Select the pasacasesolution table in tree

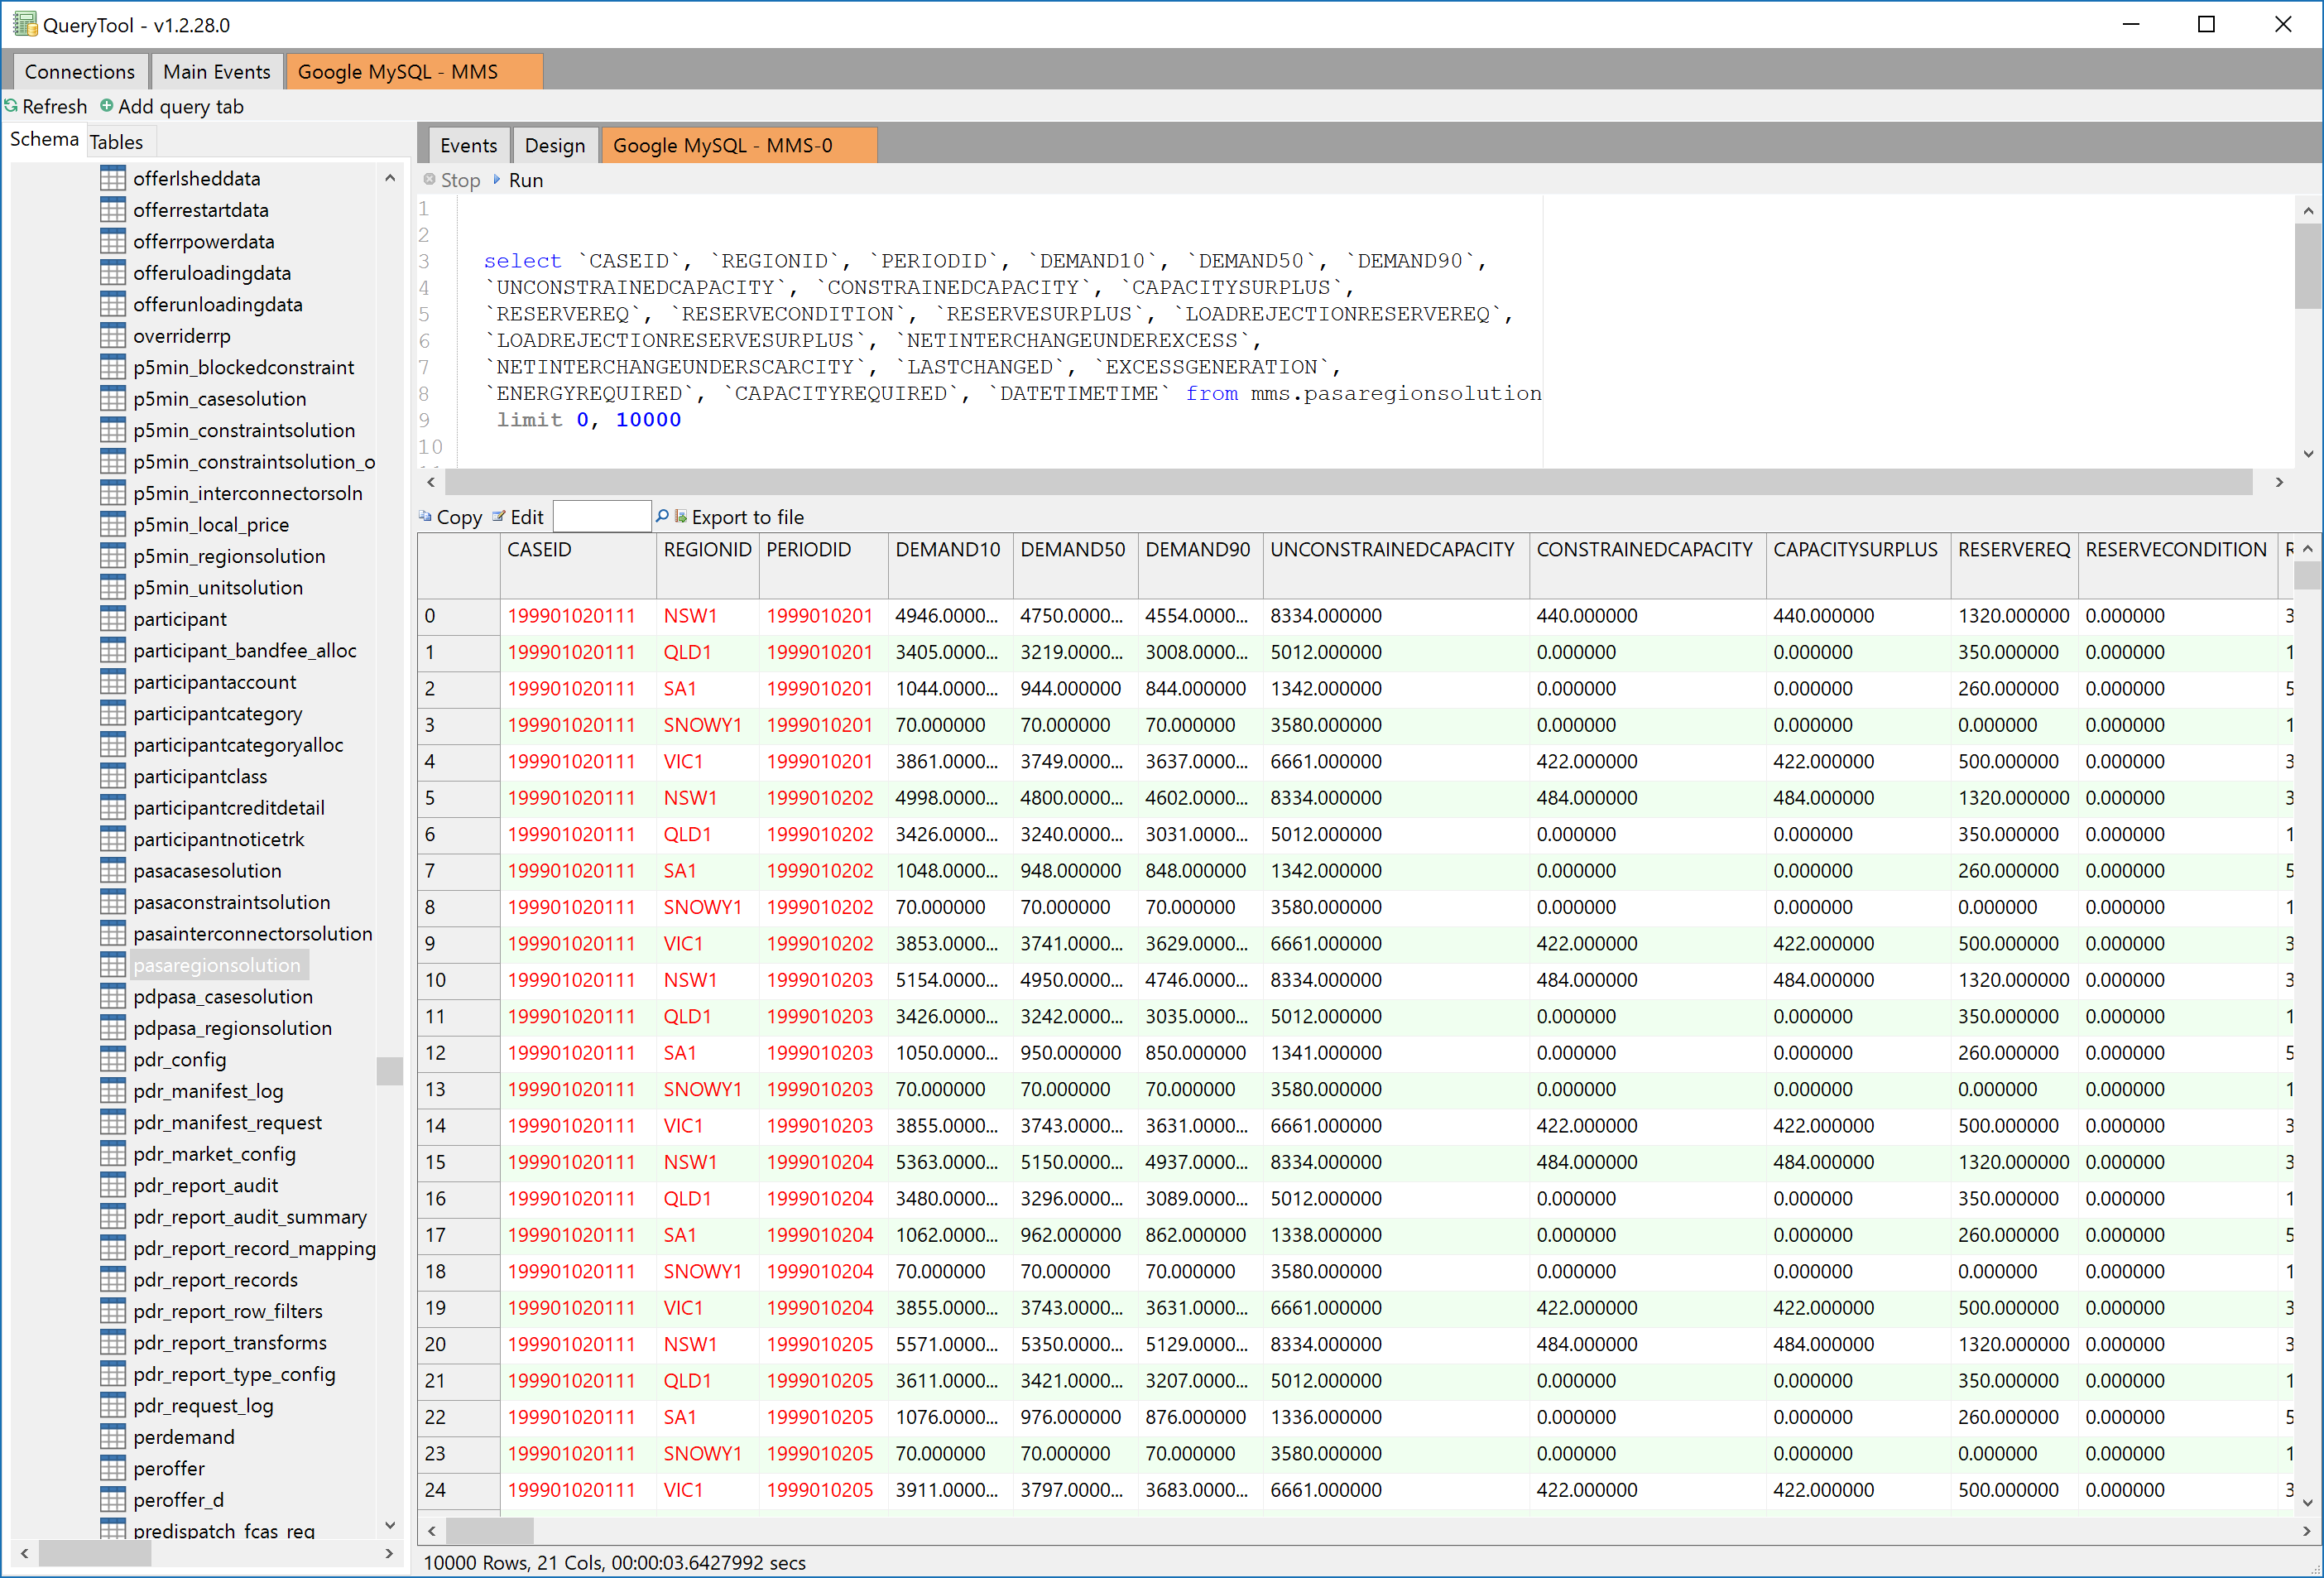207,871
